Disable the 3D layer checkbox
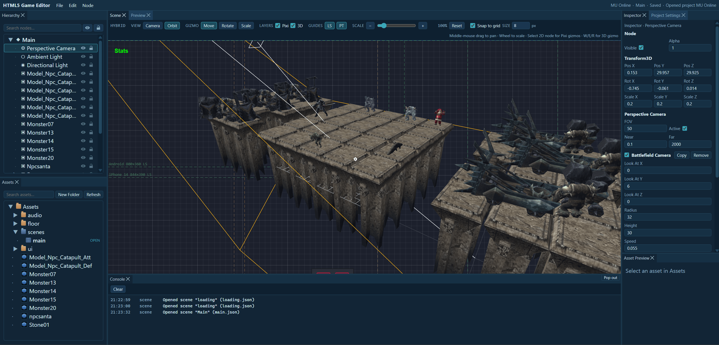This screenshot has width=719, height=345. (x=293, y=26)
